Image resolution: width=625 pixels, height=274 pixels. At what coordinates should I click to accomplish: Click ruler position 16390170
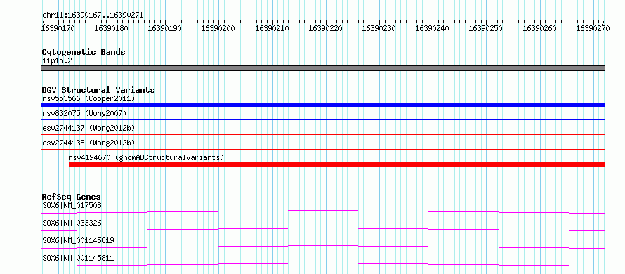click(x=58, y=28)
